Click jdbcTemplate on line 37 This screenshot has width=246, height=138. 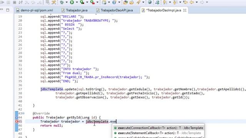52,89
